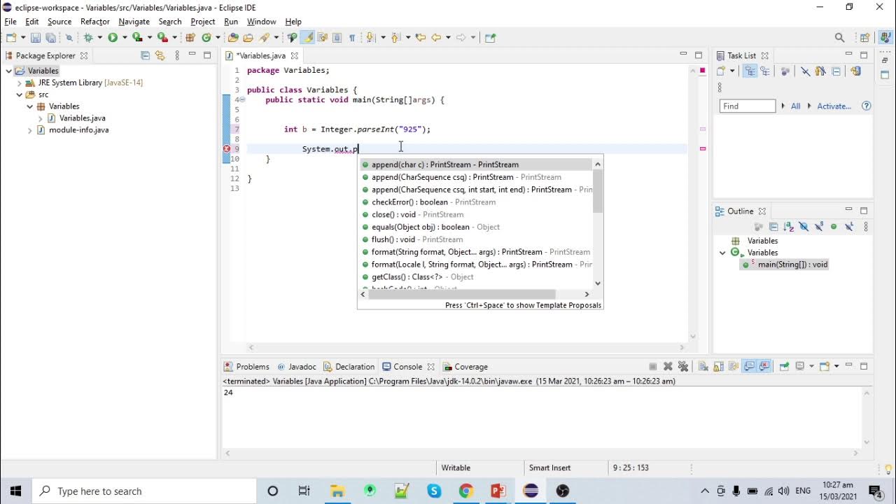Screen dimensions: 896x504
Task: Click the New file toolbar icon
Action: [11, 38]
